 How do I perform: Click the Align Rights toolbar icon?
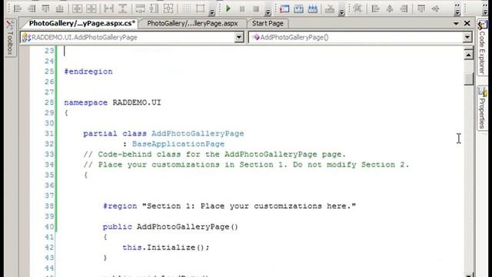[32, 8]
